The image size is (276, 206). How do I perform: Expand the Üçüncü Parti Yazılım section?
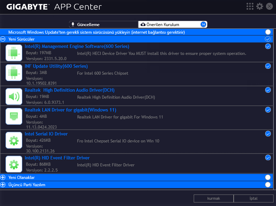point(3,185)
